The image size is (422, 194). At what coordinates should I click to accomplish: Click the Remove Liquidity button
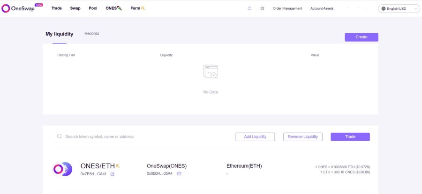(303, 137)
